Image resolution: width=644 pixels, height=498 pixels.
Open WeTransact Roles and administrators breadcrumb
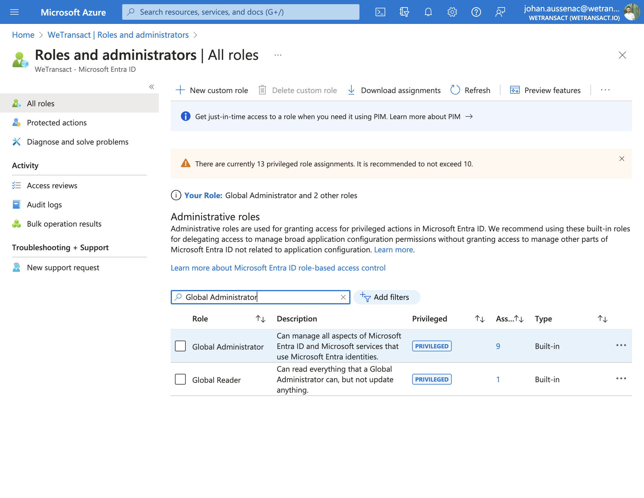(x=118, y=35)
